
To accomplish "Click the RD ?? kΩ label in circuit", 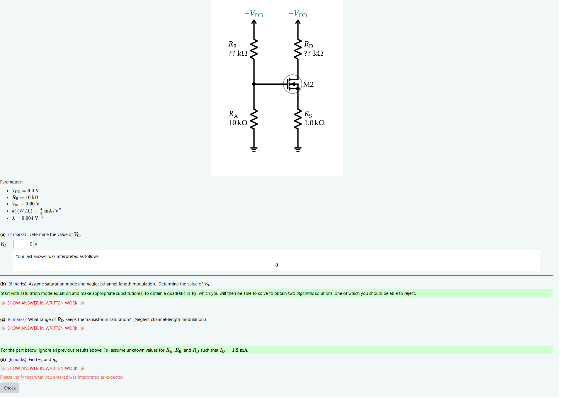I will (x=314, y=49).
